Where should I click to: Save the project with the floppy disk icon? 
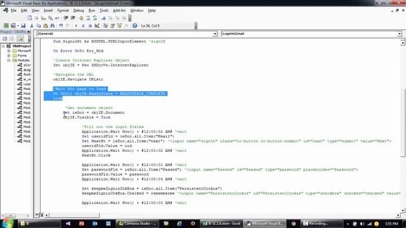point(23,25)
